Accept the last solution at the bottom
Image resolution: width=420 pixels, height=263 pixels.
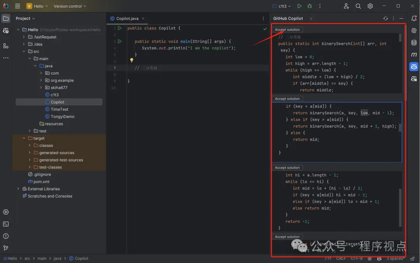287,237
